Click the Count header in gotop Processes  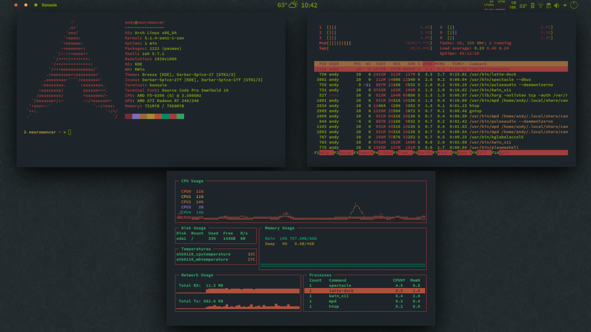[x=315, y=280]
